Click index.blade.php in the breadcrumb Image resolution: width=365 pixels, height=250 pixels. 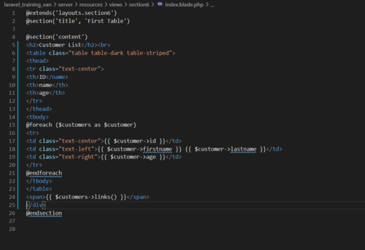click(x=184, y=5)
